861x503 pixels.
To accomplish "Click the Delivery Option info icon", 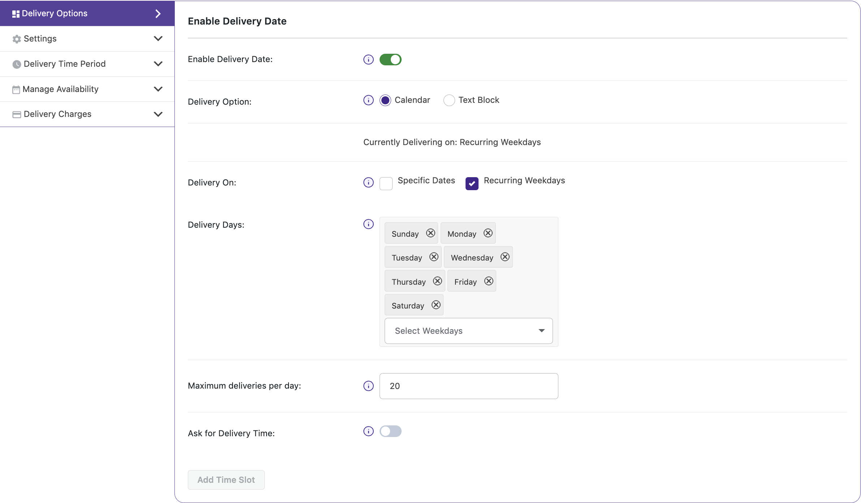I will [x=368, y=100].
